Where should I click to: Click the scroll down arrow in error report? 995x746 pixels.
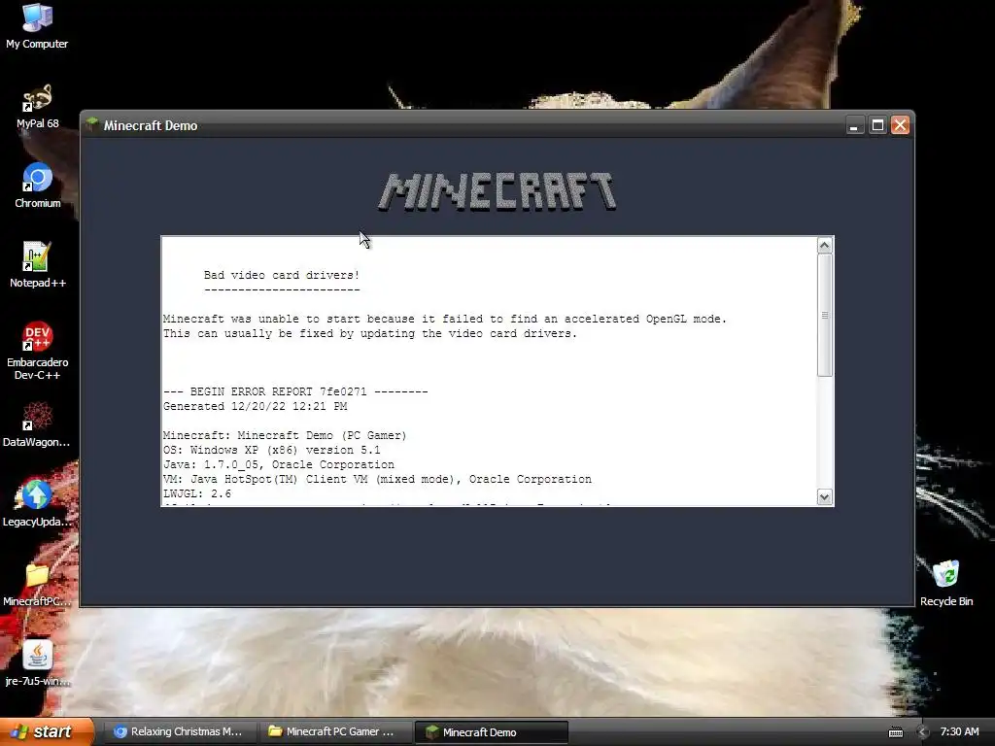pyautogui.click(x=824, y=496)
